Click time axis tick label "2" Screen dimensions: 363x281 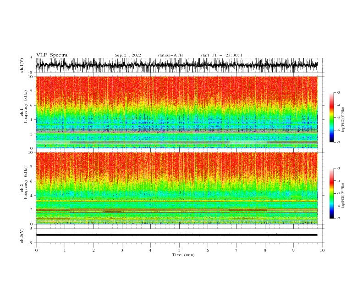[x=93, y=250]
